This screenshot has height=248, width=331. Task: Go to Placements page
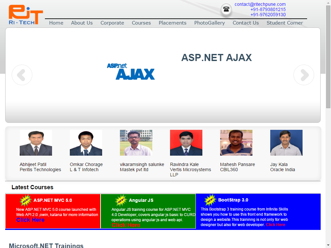point(173,23)
